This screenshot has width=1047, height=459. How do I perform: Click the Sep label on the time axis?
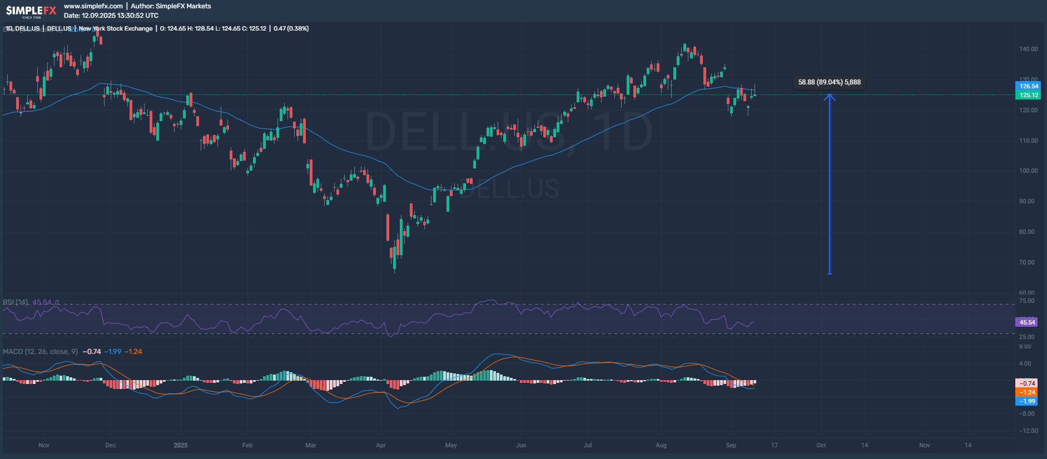pyautogui.click(x=731, y=445)
